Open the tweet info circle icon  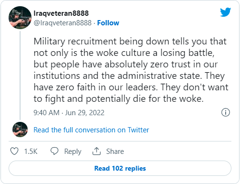click(x=226, y=112)
